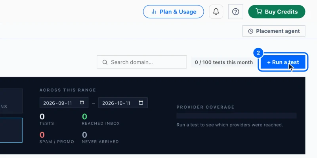Image resolution: width=317 pixels, height=158 pixels.
Task: Click the SPAM / PROMO count label
Action: coord(57,142)
